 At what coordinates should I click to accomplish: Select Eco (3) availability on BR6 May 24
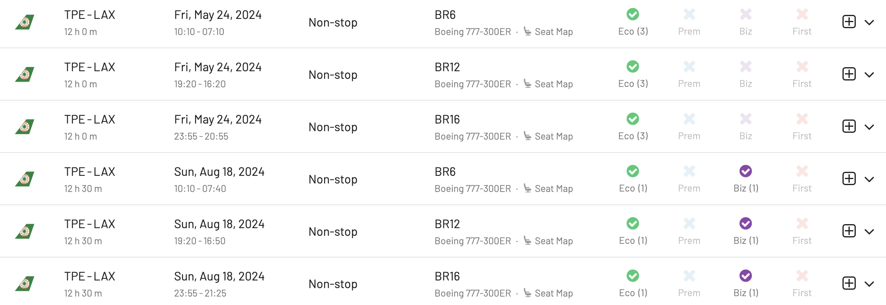pyautogui.click(x=633, y=23)
